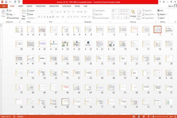Toggle text Shadow formatting
The height and width of the screenshot is (118, 177).
(47, 17)
